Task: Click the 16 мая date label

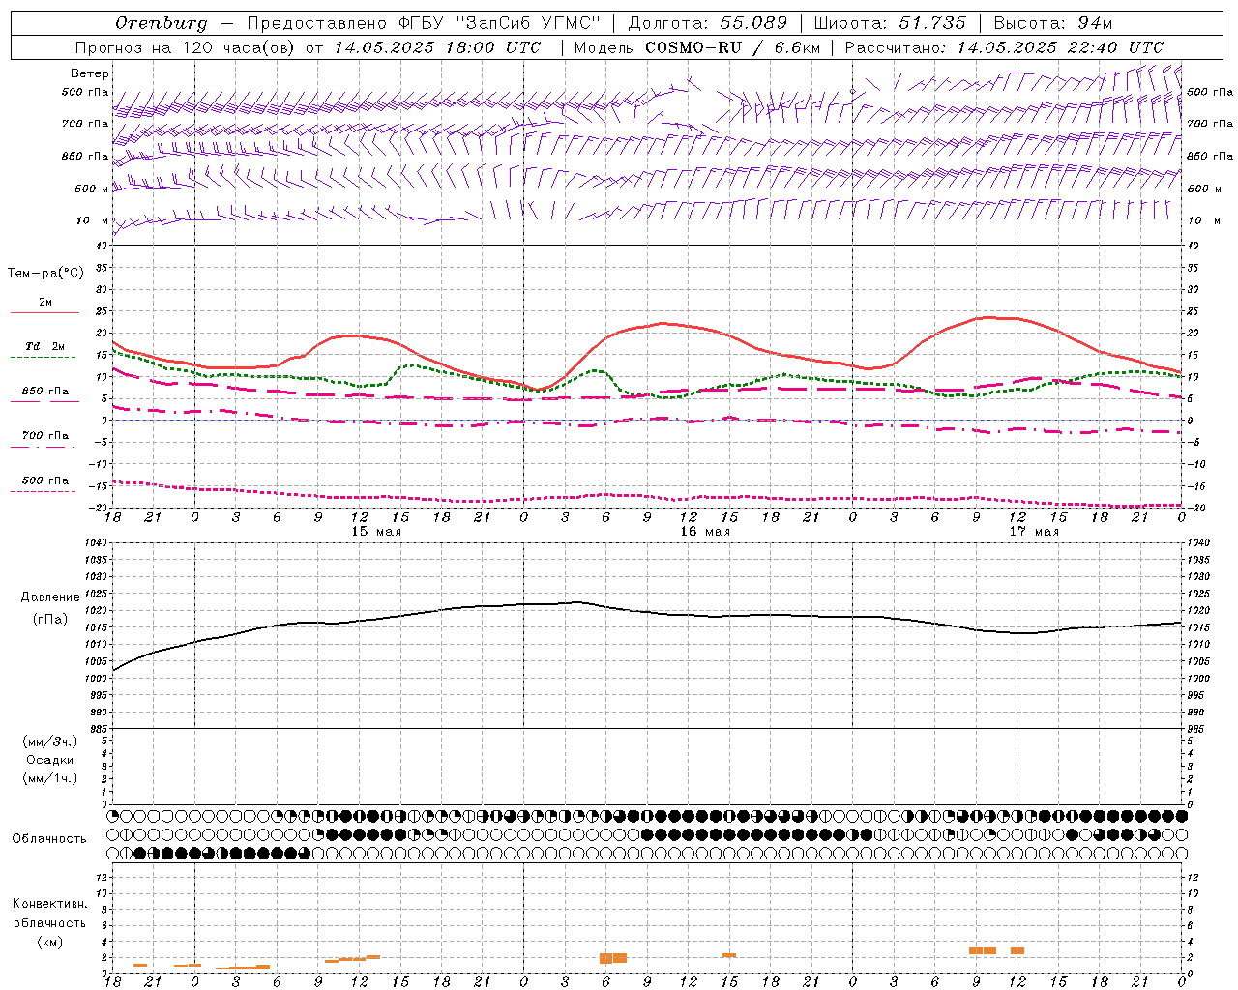Action: [705, 532]
